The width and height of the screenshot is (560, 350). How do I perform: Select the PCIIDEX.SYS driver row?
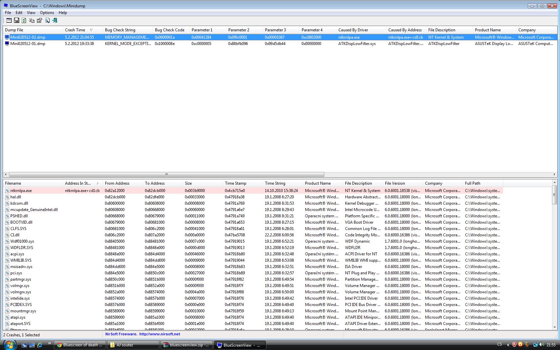[253, 305]
